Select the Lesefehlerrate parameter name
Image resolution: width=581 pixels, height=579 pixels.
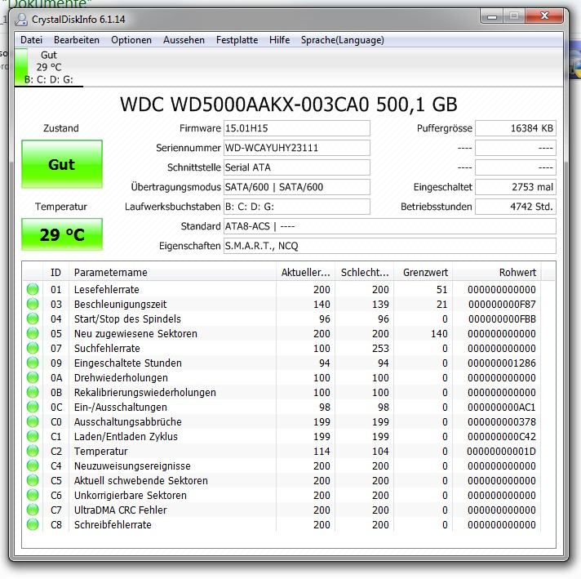[x=107, y=289]
